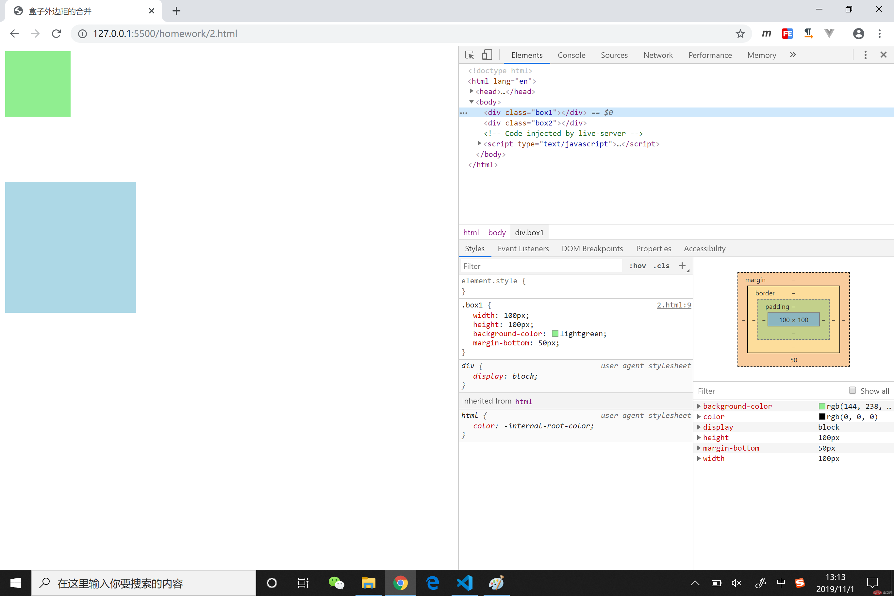This screenshot has height=596, width=894.
Task: Open the Chrome three-dot menu
Action: [880, 33]
